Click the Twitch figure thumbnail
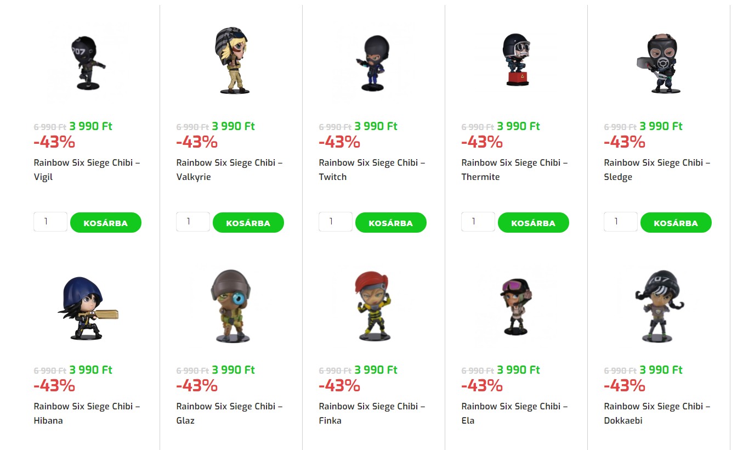The height and width of the screenshot is (450, 743). click(373, 62)
